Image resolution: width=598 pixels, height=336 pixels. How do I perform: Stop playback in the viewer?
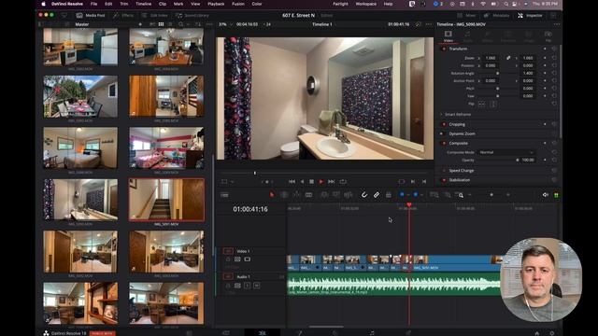(x=311, y=182)
